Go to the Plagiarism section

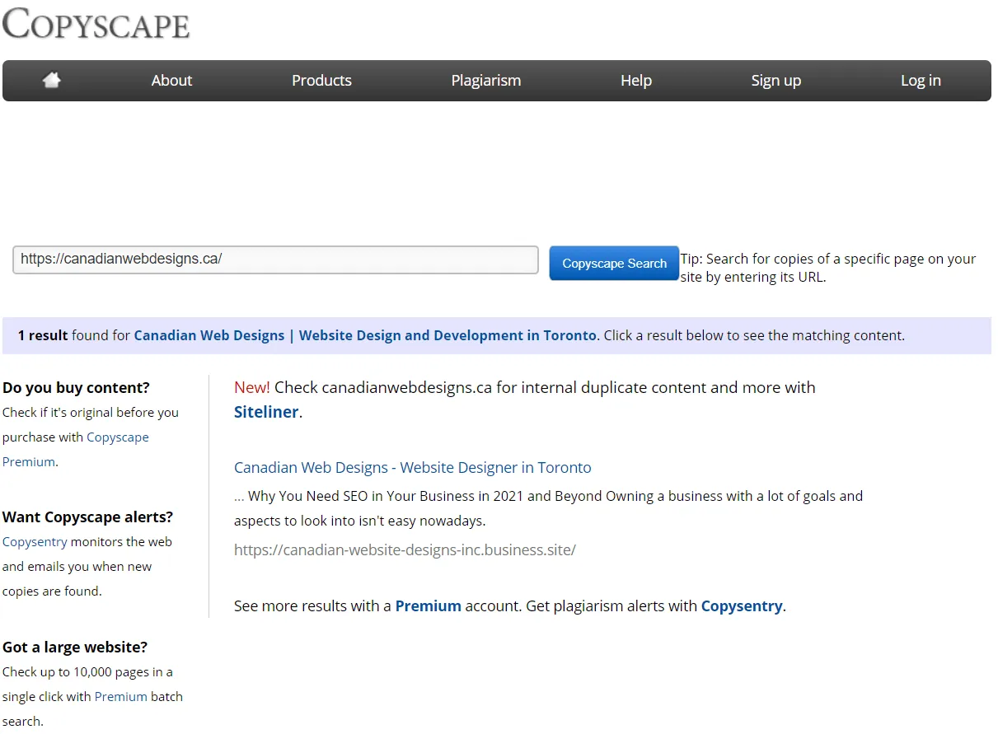coord(485,80)
